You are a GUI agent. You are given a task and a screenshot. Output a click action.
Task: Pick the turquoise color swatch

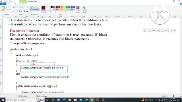click(x=69, y=7)
